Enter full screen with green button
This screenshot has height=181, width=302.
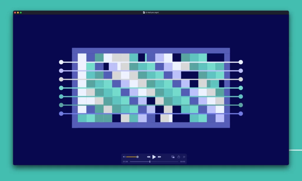[21, 13]
